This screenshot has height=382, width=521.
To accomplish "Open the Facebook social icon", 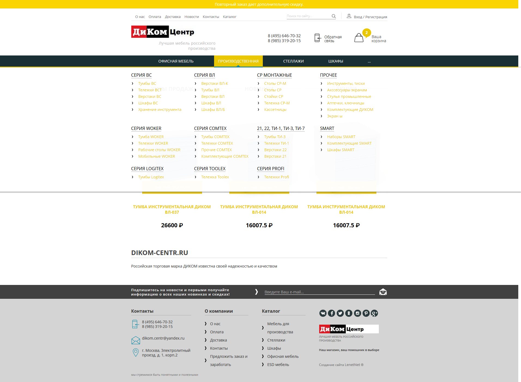I will (x=331, y=313).
